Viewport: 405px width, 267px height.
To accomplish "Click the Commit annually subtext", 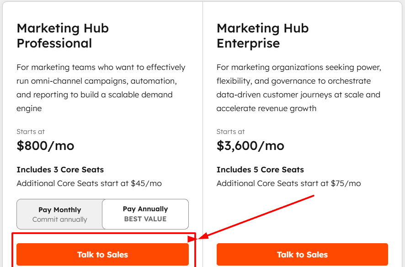I will (x=59, y=219).
